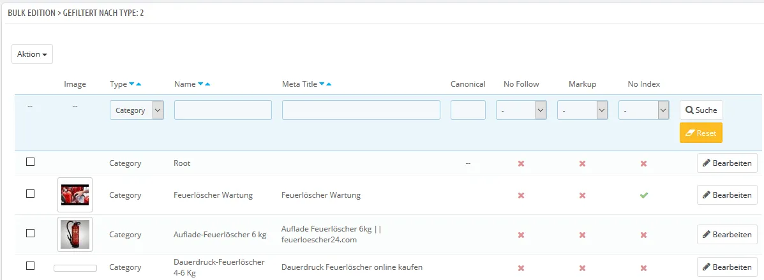
Task: Click the eraser icon on Reset button
Action: tap(689, 133)
